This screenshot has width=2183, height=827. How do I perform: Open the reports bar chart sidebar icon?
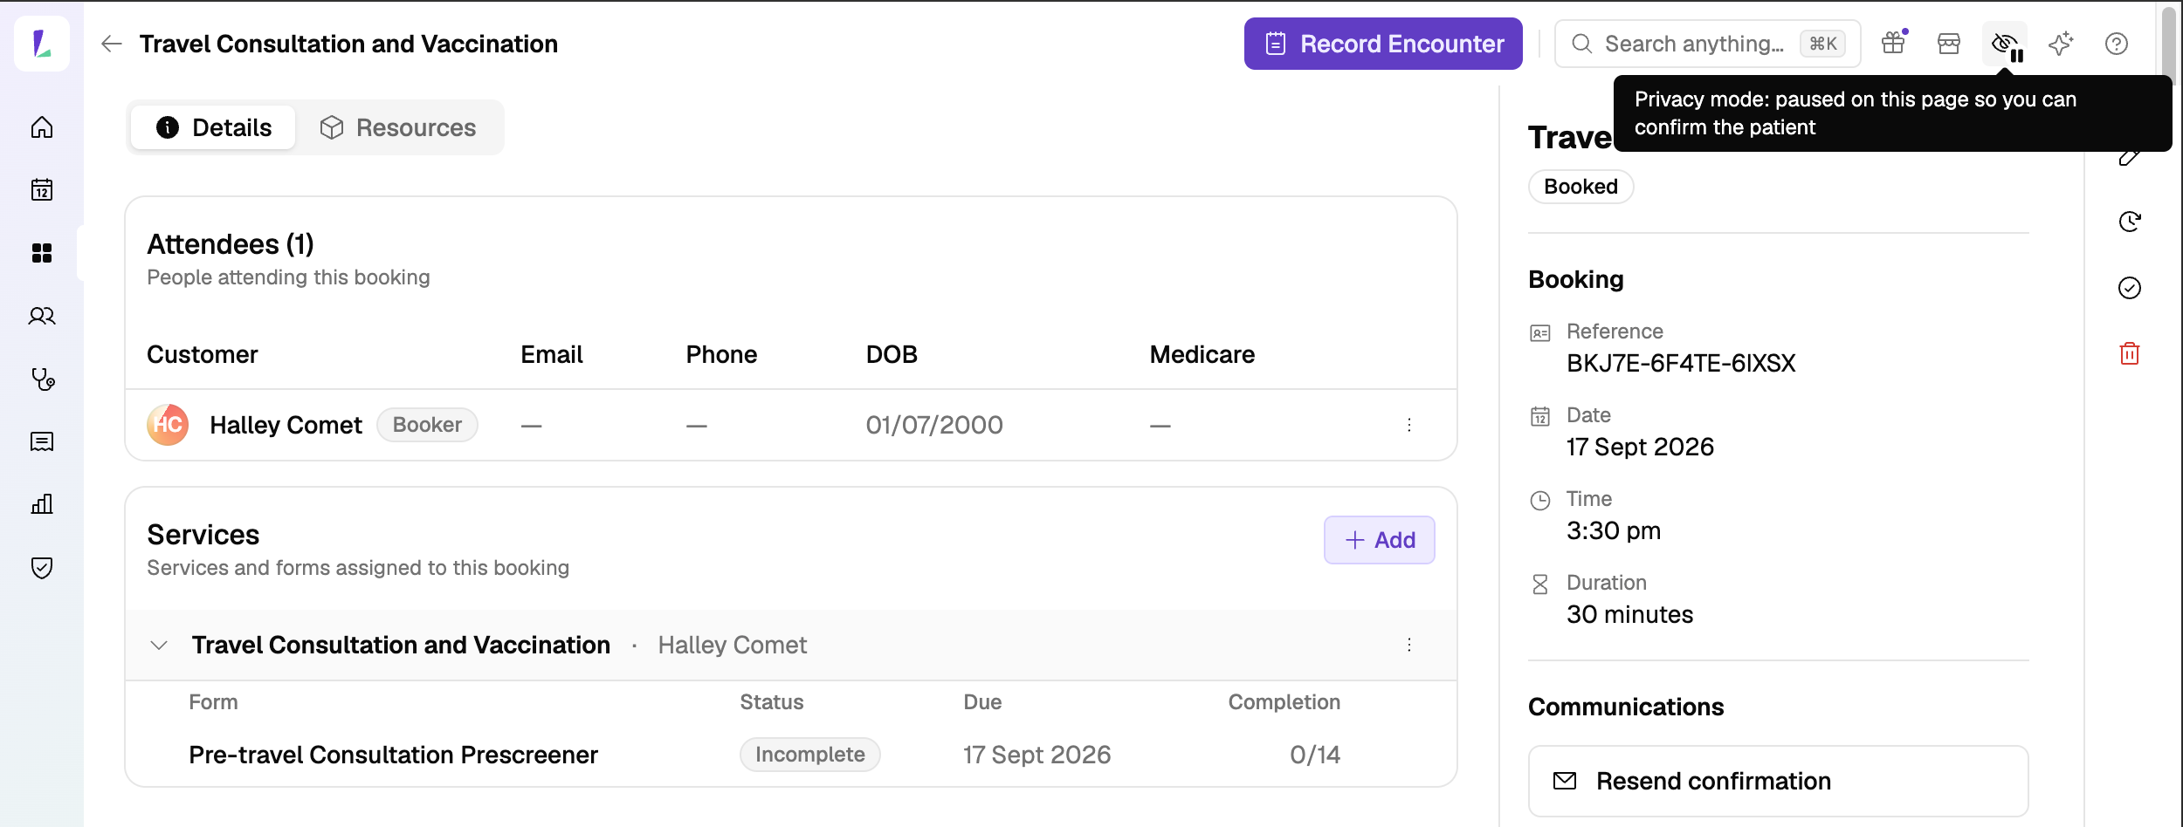(42, 504)
